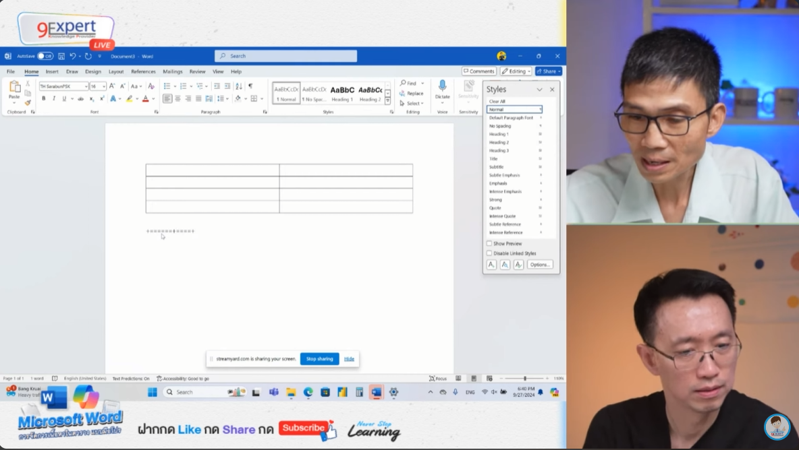This screenshot has width=799, height=450.
Task: Click the Dictate microphone icon
Action: (x=442, y=86)
